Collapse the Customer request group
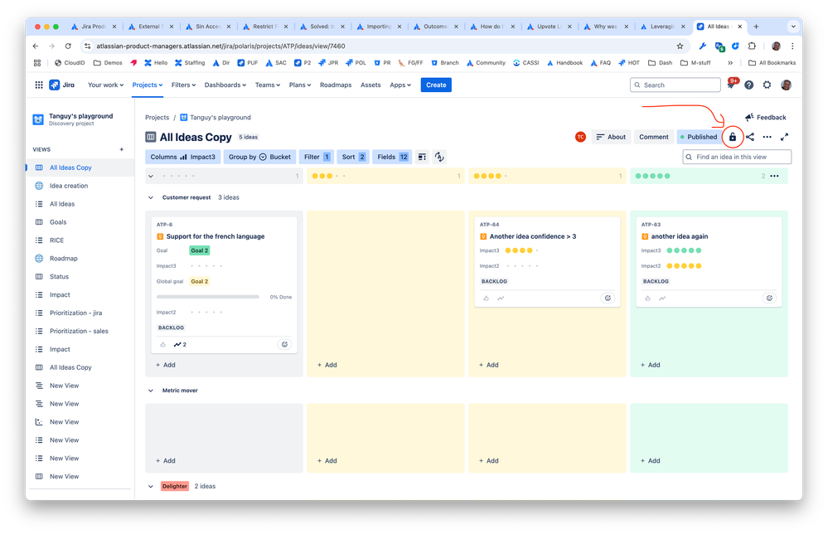The width and height of the screenshot is (828, 534). tap(151, 197)
